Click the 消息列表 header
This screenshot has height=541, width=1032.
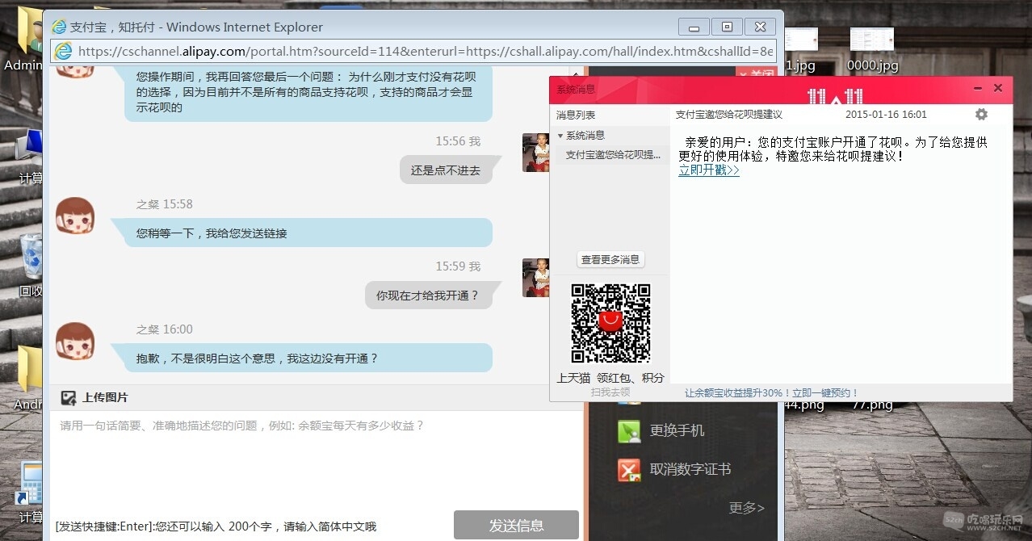(576, 115)
